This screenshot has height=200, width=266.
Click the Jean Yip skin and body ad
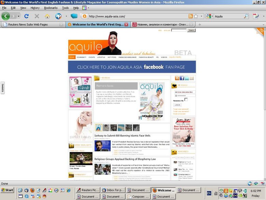(183, 132)
